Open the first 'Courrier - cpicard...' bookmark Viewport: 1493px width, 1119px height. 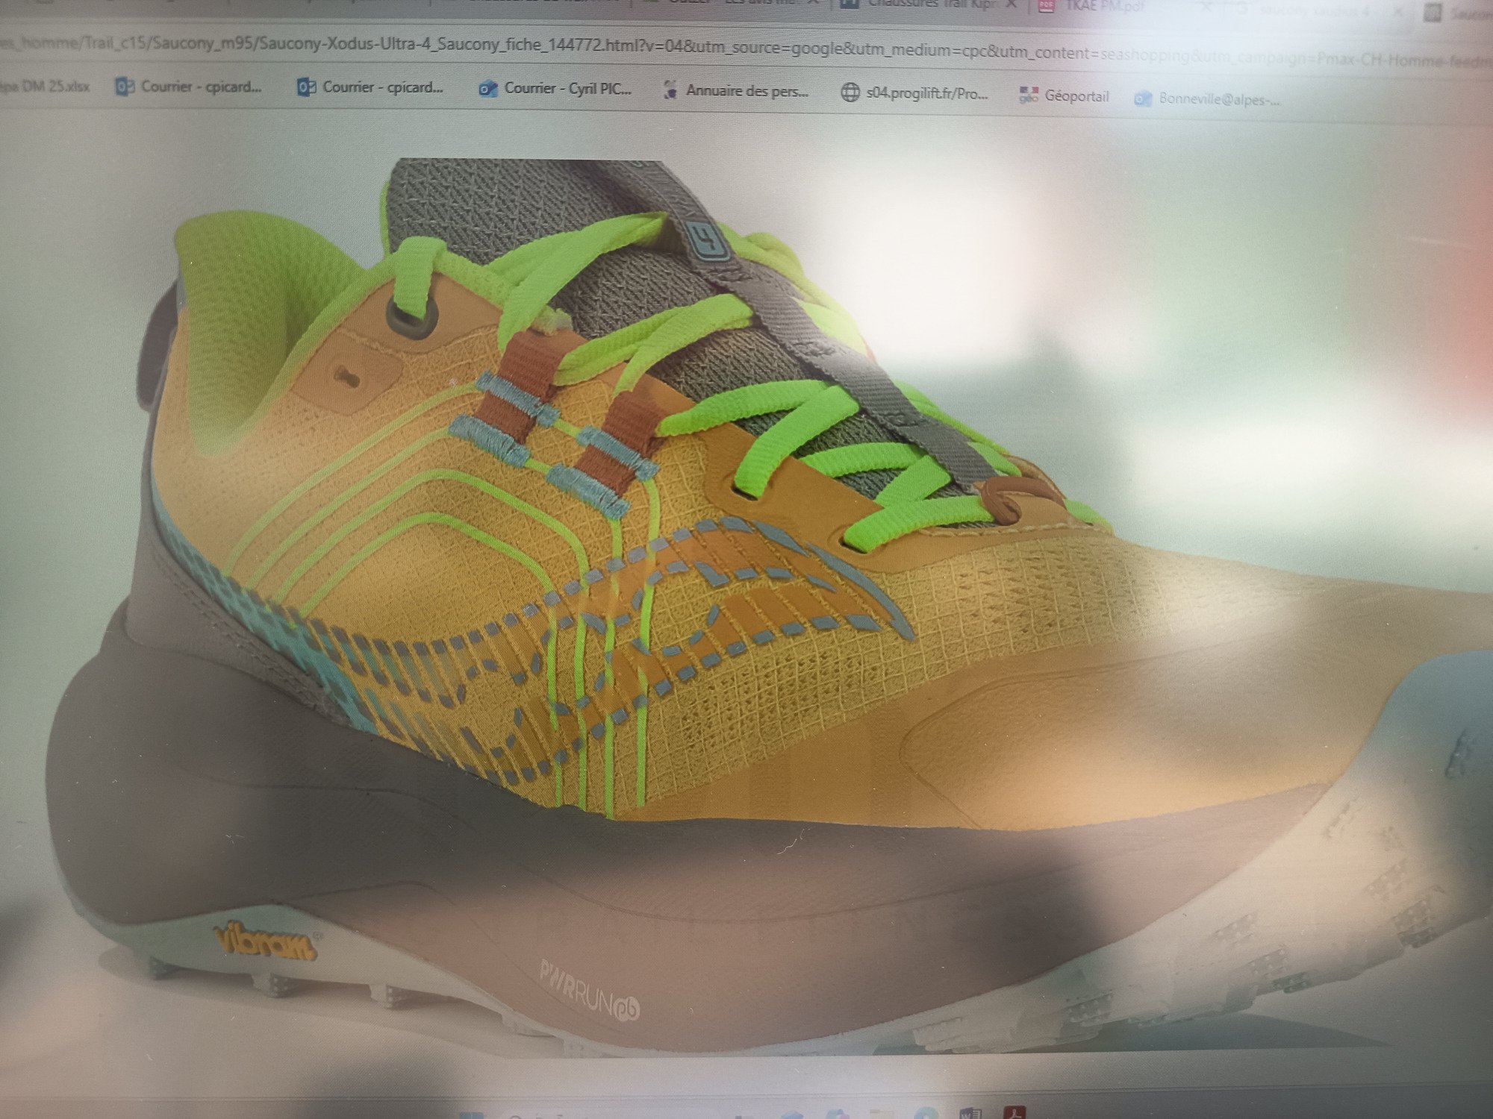coord(188,87)
